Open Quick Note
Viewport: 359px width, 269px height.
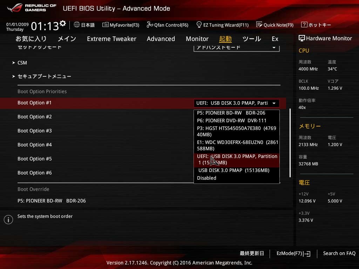(275, 25)
